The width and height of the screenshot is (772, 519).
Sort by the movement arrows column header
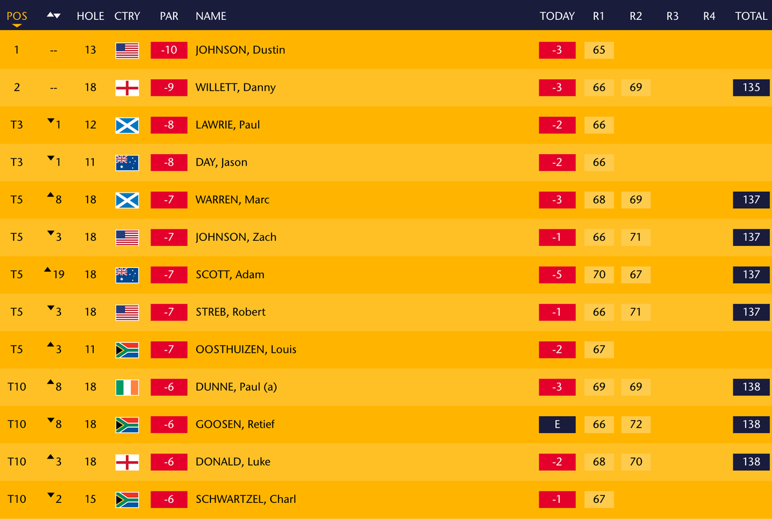click(x=53, y=16)
